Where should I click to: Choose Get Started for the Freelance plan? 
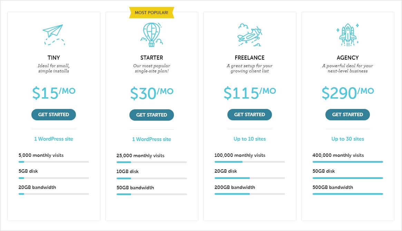[249, 114]
